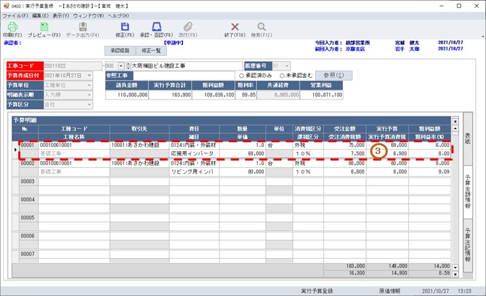Open the ウィンドウ(W) menu
This screenshot has width=486, height=296.
pyautogui.click(x=88, y=14)
